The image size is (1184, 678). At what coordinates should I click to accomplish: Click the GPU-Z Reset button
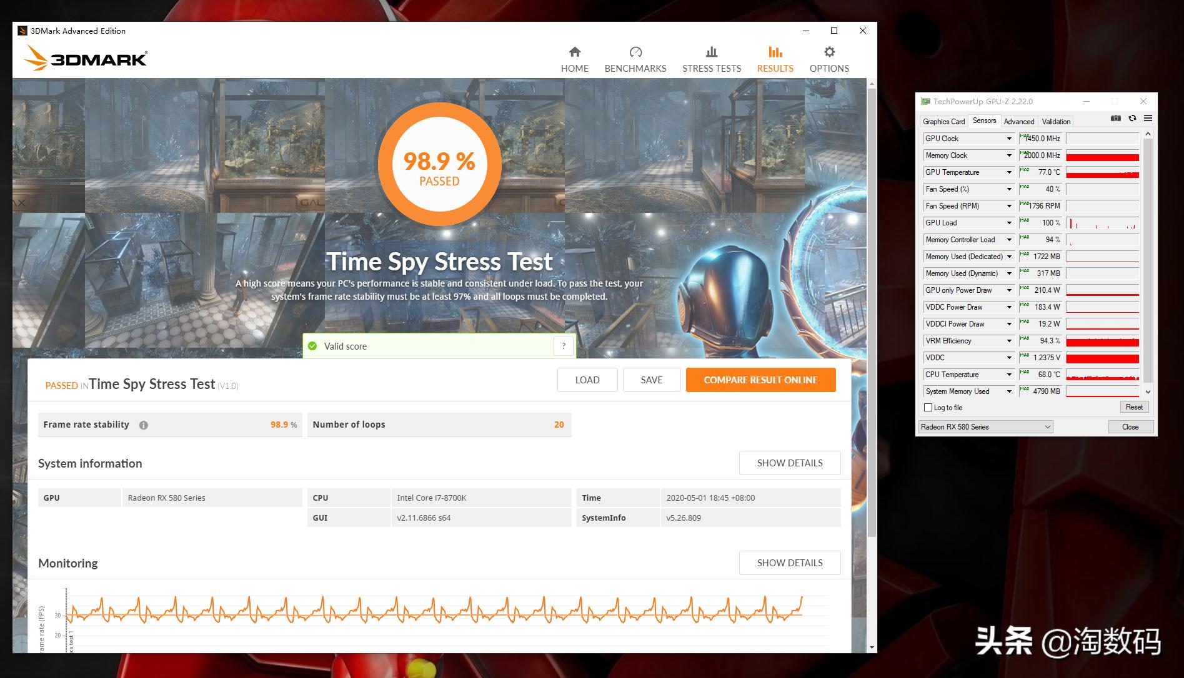coord(1133,407)
